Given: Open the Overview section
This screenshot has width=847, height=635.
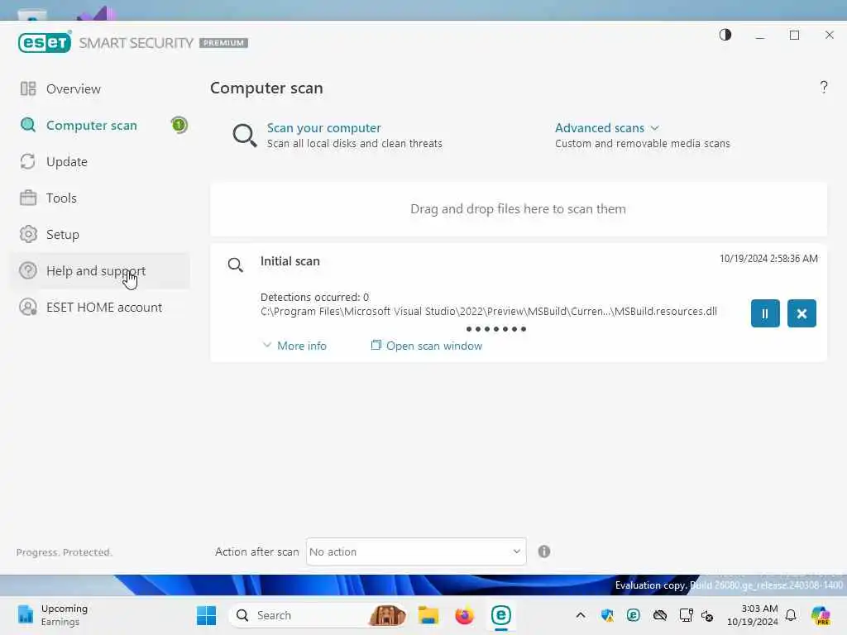Looking at the screenshot, I should click(x=74, y=89).
